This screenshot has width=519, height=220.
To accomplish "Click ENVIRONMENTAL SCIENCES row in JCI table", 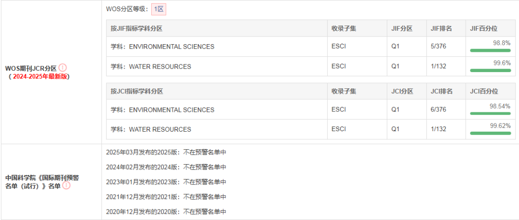I will click(311, 110).
